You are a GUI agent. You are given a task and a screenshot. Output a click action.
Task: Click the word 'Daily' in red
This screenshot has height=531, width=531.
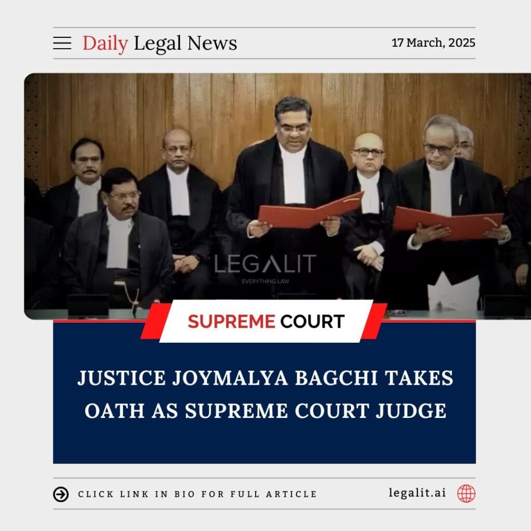click(x=105, y=44)
